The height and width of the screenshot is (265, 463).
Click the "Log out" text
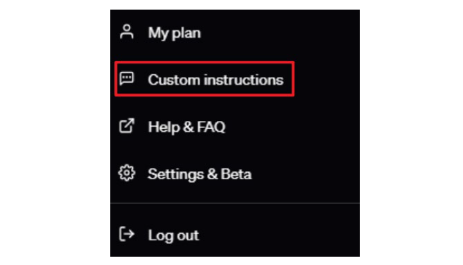(173, 236)
